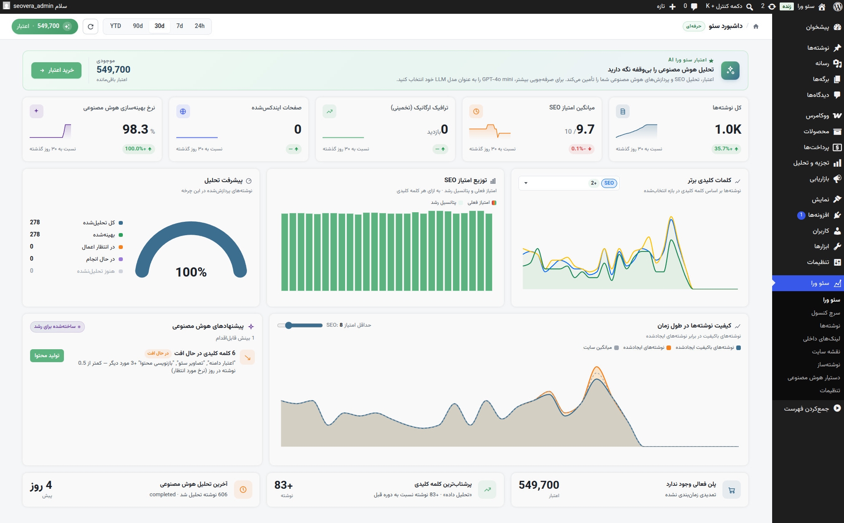
Task: Click the built for growth badge
Action: pyautogui.click(x=57, y=327)
